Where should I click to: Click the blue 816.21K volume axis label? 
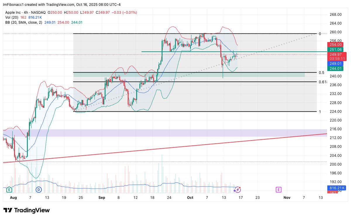tap(336, 188)
